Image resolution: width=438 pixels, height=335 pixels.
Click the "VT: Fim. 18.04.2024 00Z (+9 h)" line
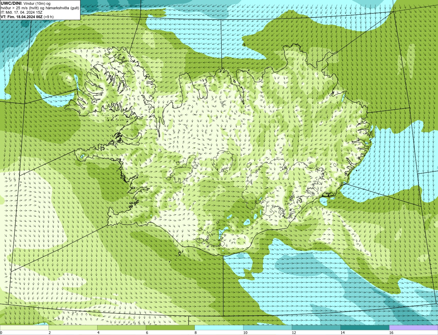coord(27,16)
